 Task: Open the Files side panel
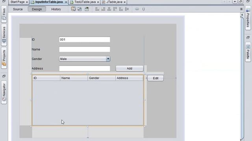4,14
